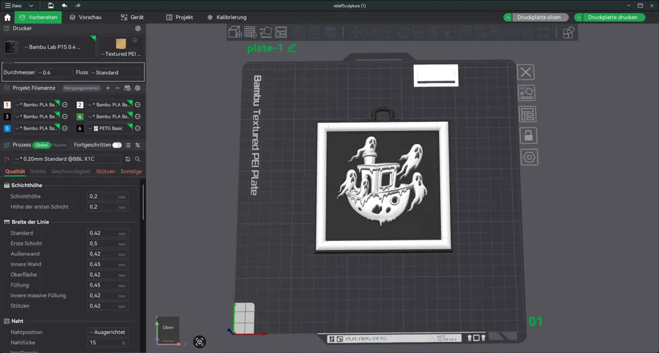Auto-orient objects toolbar icon

(x=266, y=32)
